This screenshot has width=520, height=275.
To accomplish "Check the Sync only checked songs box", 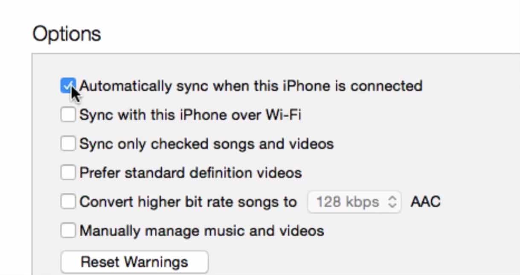I will pos(68,144).
